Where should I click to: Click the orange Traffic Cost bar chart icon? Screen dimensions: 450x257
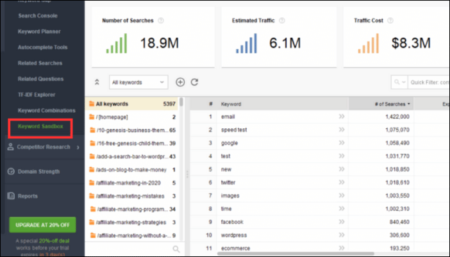pos(368,44)
